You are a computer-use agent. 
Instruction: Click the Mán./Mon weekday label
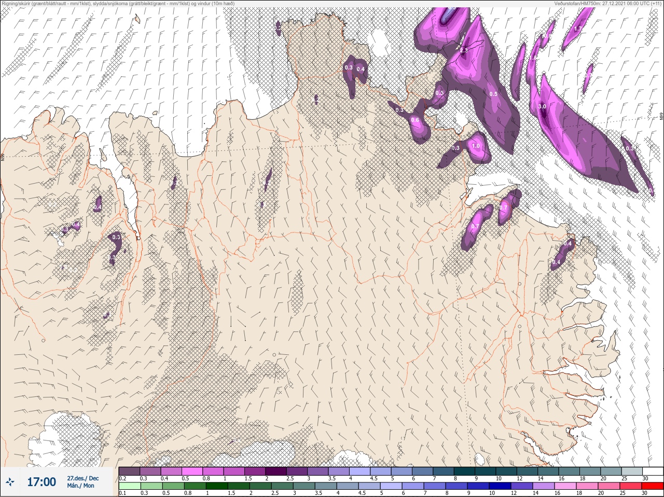click(x=81, y=486)
